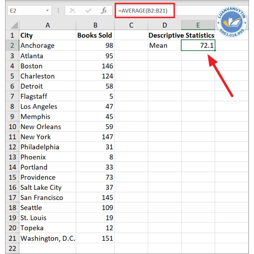
Task: Click the Cancel (X) formula bar icon
Action: pos(73,11)
